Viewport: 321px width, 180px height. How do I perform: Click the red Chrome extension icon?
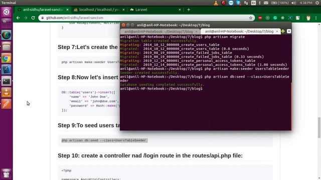pos(260,18)
